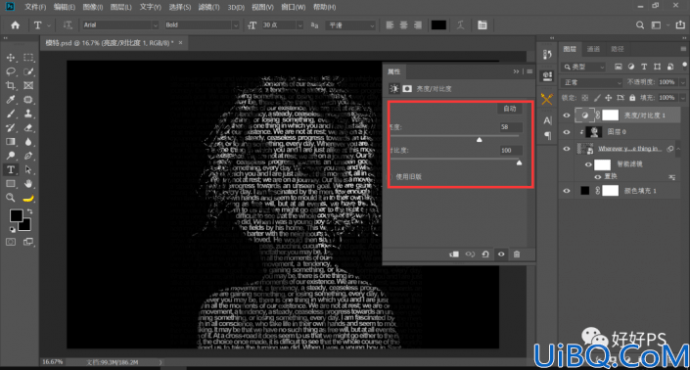690x370 pixels.
Task: Toggle adjustment layer visibility in Properties
Action: (x=501, y=254)
